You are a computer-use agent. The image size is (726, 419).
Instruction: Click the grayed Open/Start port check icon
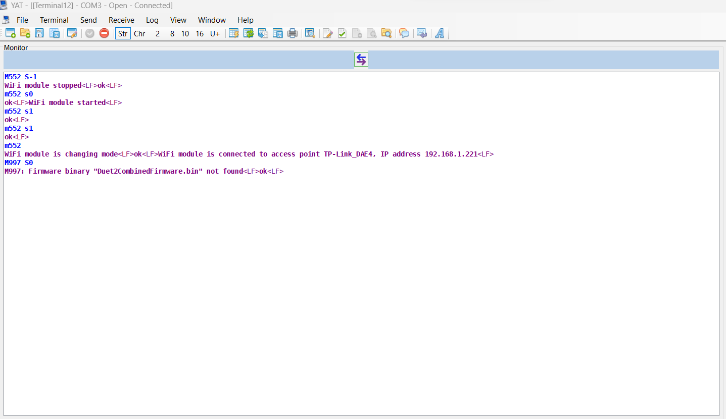(x=90, y=33)
